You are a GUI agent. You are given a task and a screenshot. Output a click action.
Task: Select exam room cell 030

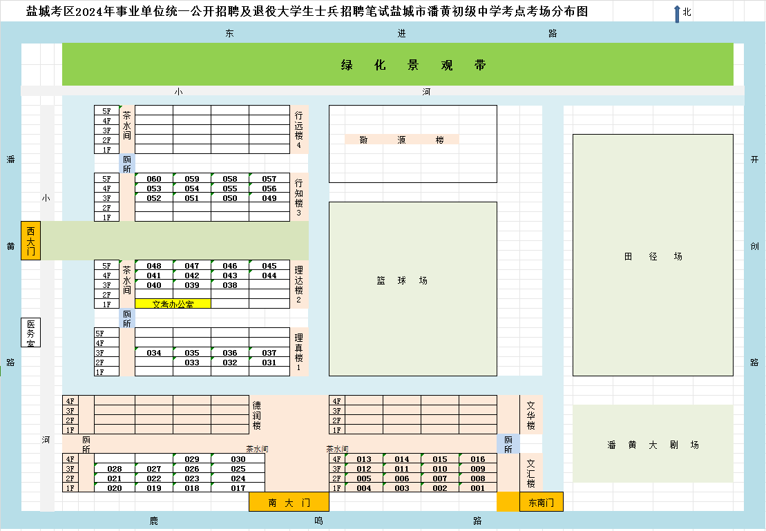tap(238, 459)
